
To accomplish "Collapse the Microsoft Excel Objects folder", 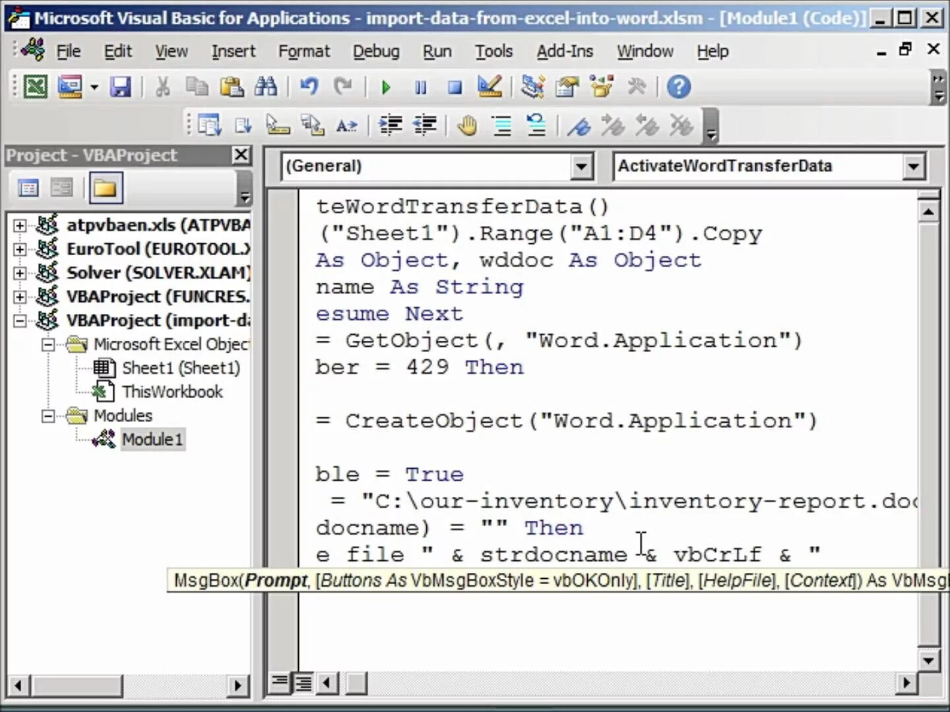I will pyautogui.click(x=48, y=344).
